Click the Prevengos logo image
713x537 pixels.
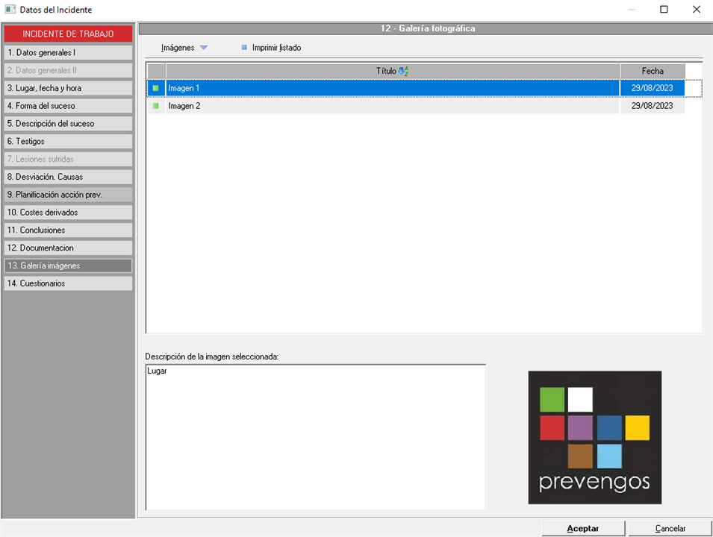point(594,437)
